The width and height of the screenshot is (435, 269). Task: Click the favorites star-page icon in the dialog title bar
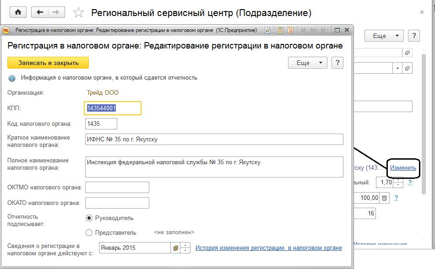[267, 30]
